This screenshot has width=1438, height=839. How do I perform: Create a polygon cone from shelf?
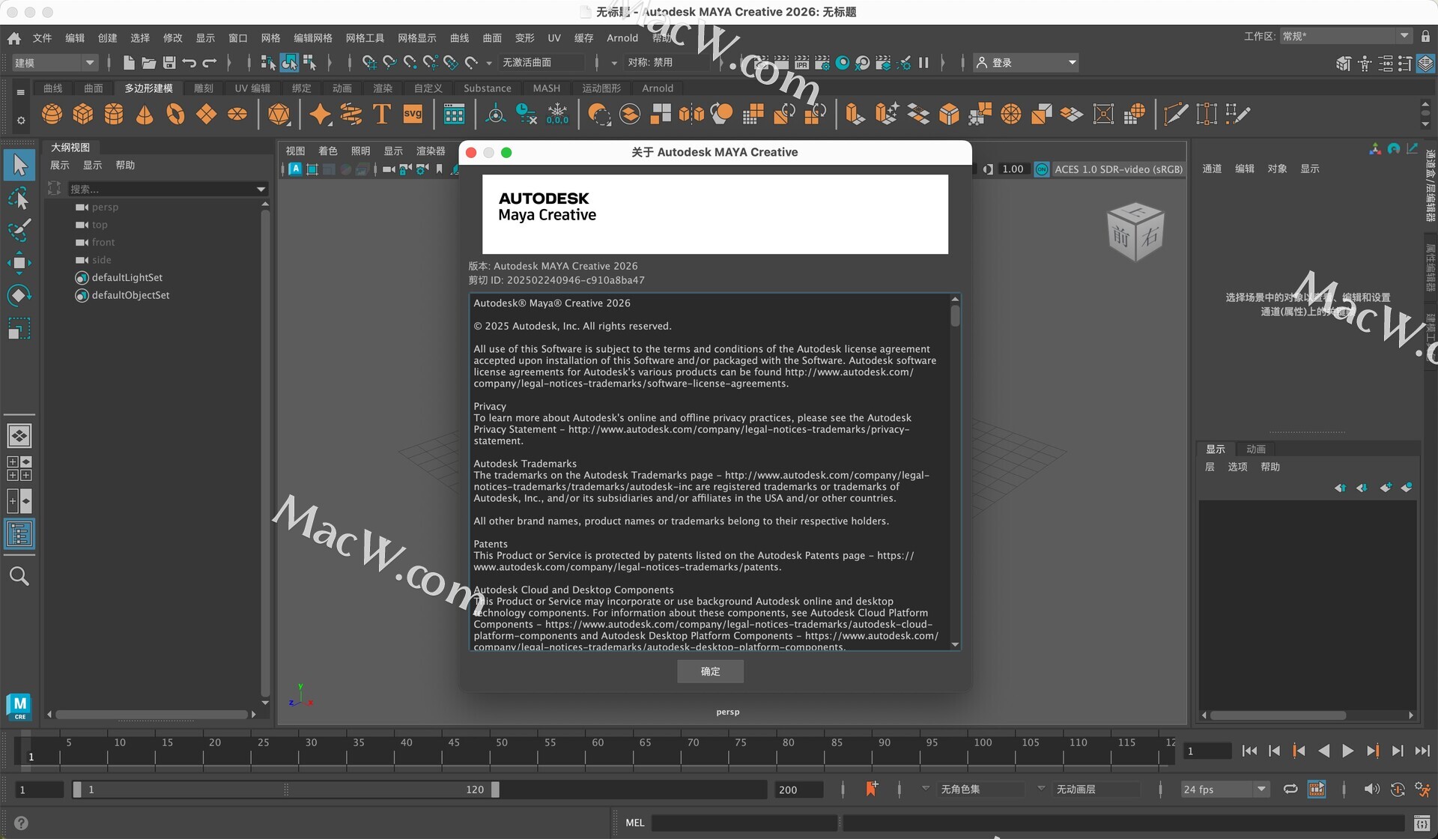145,115
